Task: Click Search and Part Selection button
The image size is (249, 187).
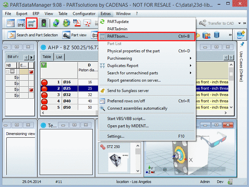Action: click(33, 35)
